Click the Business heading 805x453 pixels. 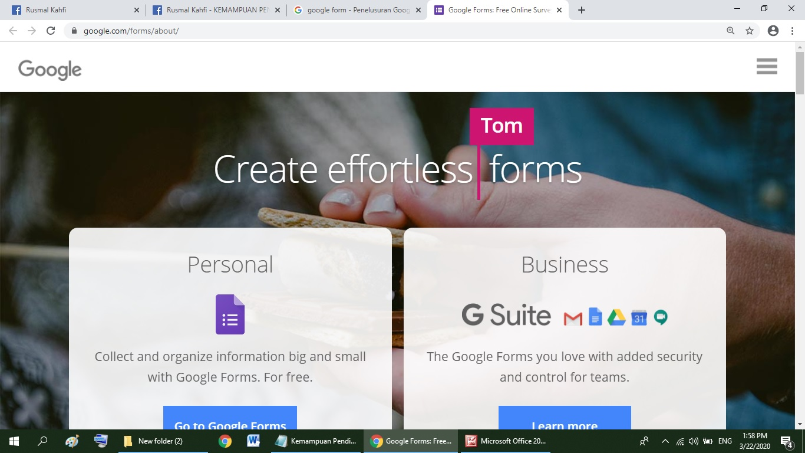tap(565, 265)
